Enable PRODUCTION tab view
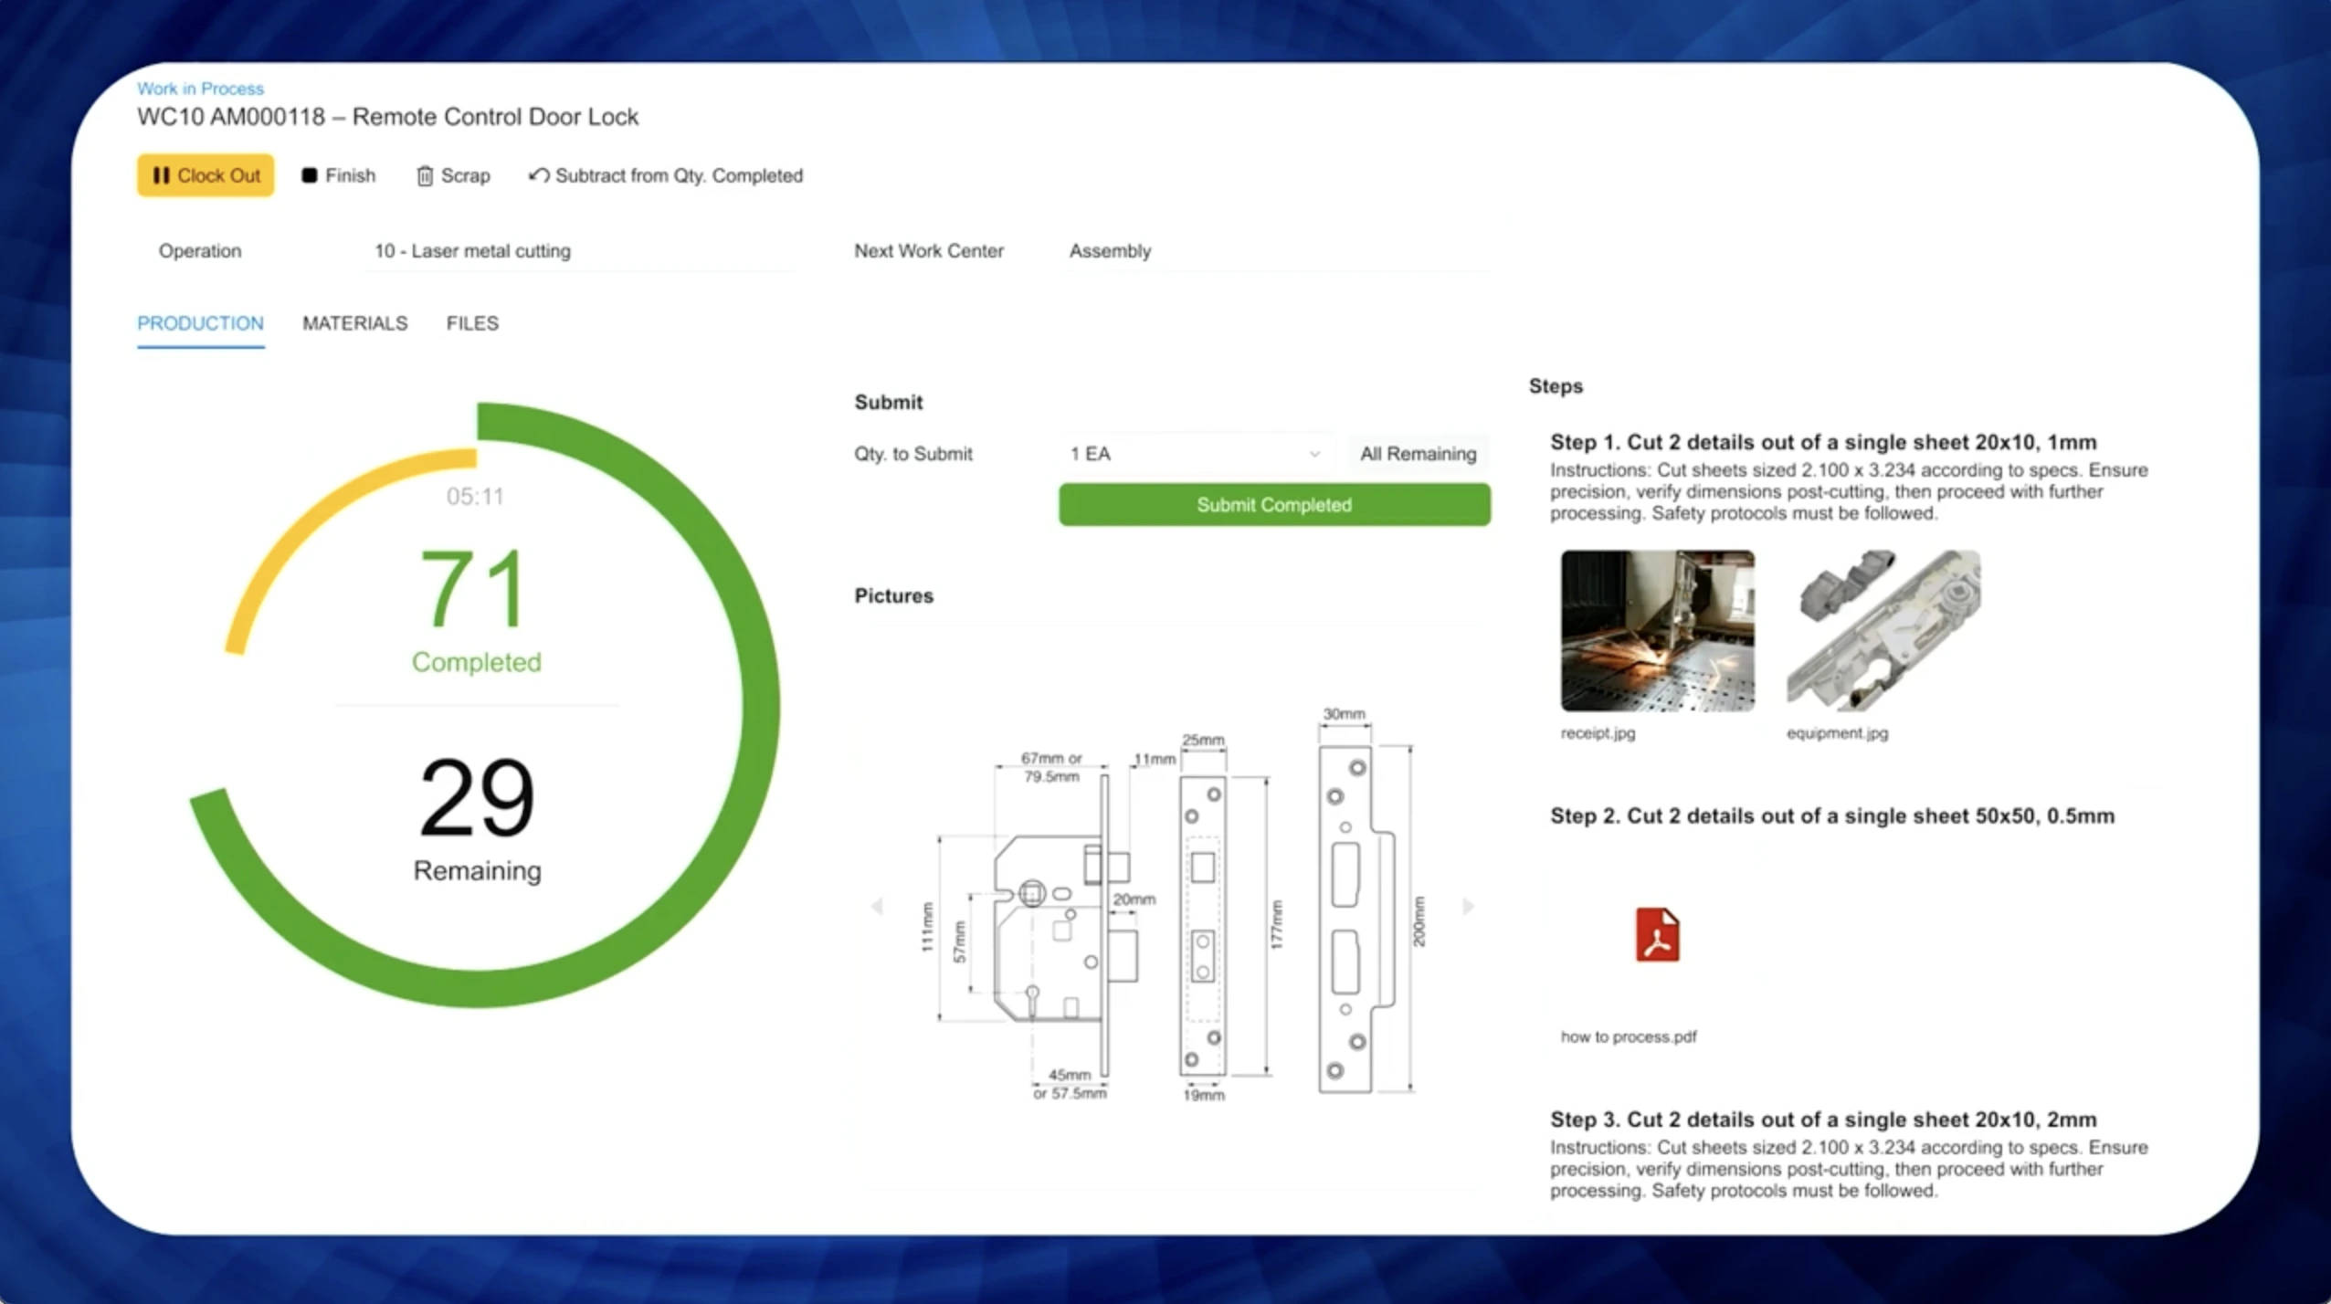Image resolution: width=2331 pixels, height=1304 pixels. point(200,323)
